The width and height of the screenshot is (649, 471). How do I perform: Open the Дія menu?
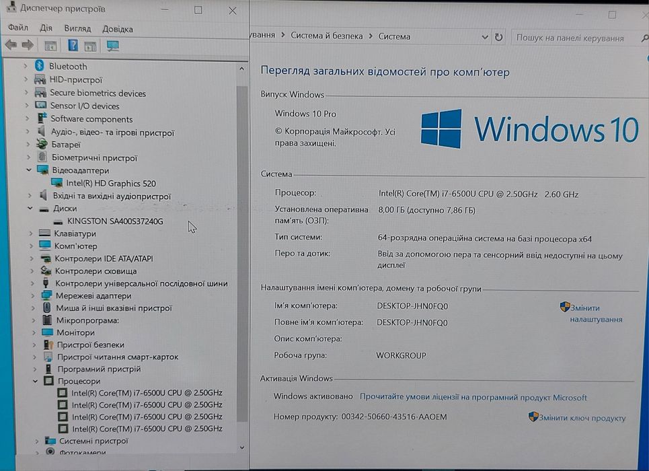[46, 28]
